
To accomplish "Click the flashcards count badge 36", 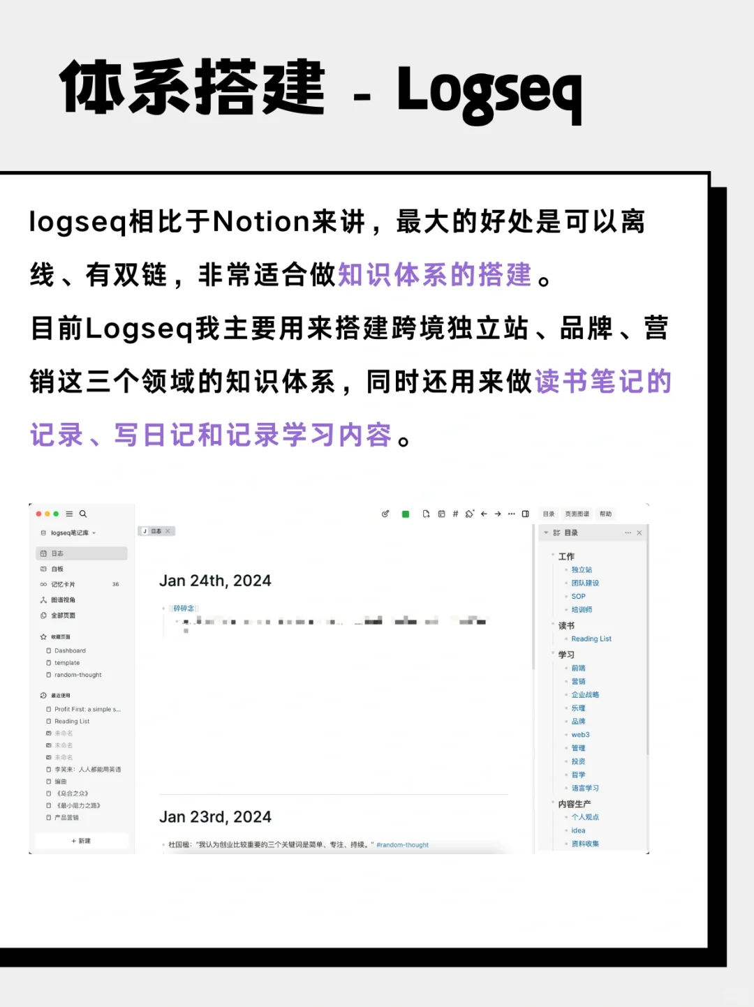I will pyautogui.click(x=115, y=584).
